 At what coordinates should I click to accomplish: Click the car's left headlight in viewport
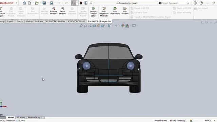pos(87,66)
